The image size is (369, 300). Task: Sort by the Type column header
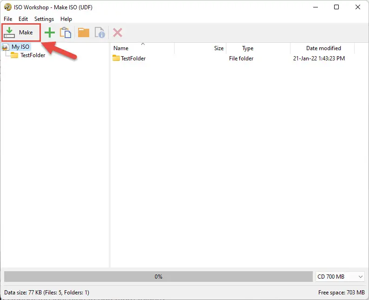pos(258,48)
